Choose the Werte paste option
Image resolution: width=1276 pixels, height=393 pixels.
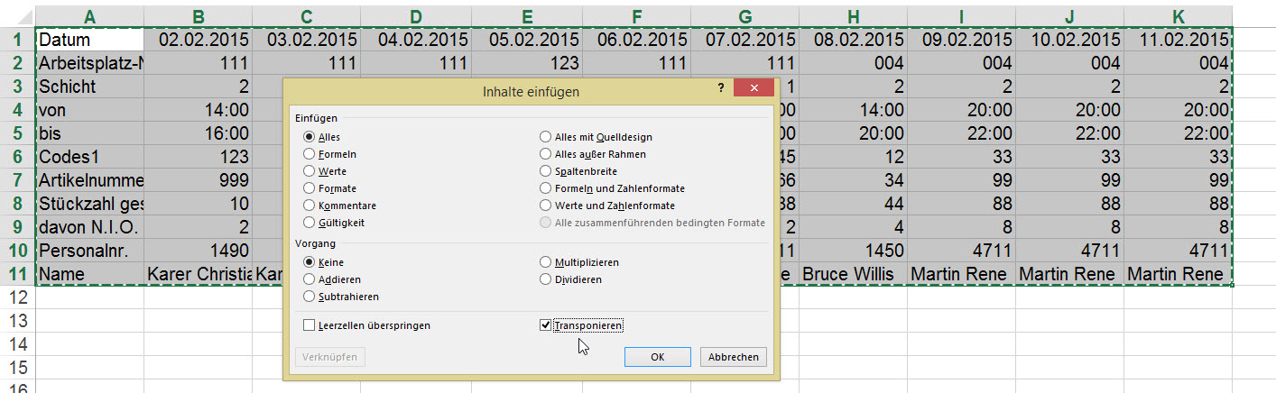[310, 171]
